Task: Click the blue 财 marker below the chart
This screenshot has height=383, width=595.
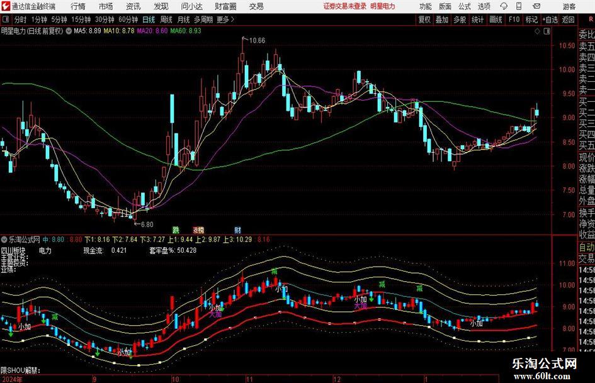Action: point(237,230)
